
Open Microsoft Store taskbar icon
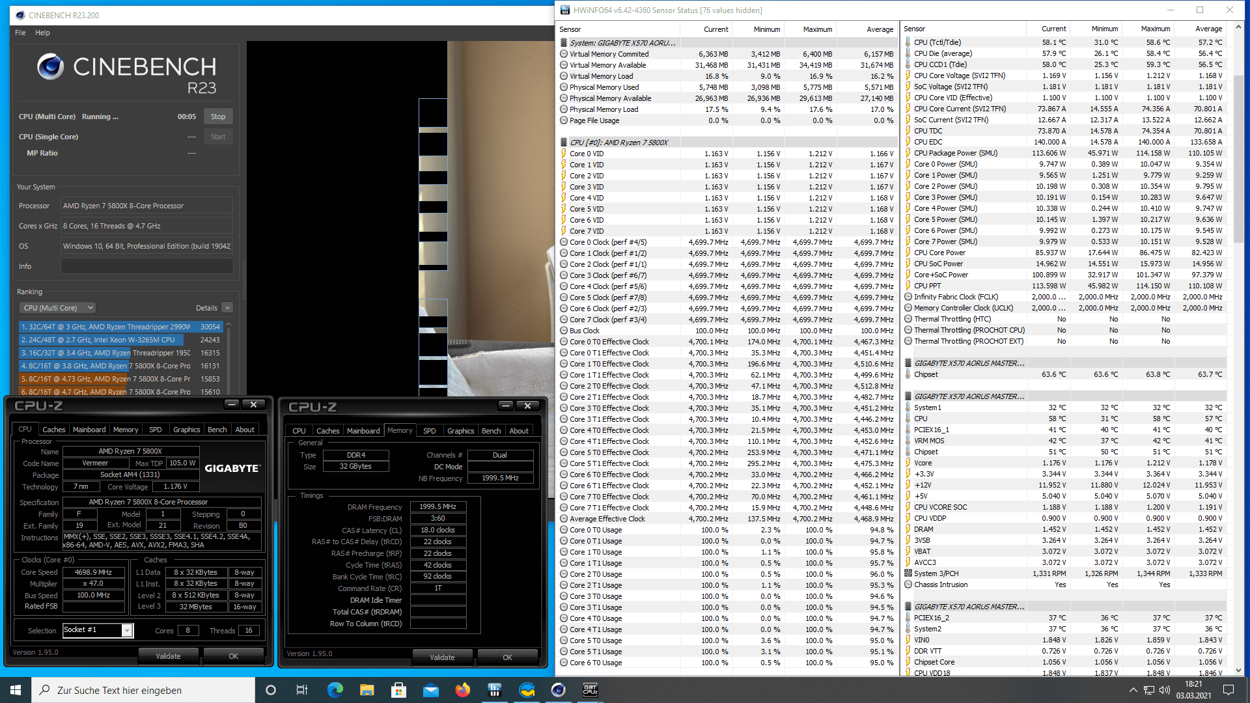click(x=398, y=690)
